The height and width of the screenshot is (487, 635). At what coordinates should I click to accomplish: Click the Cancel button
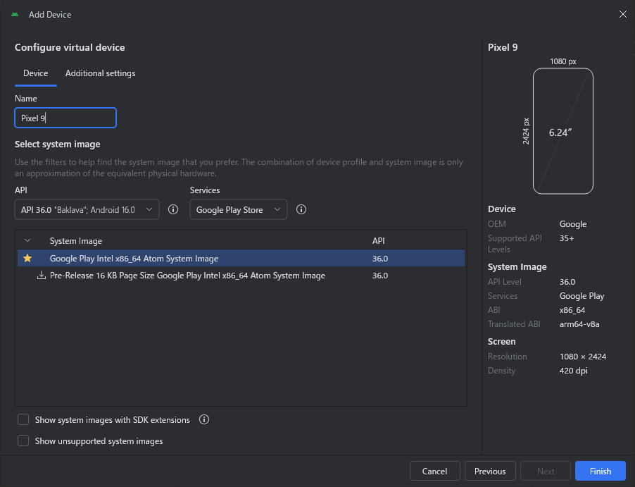pyautogui.click(x=434, y=471)
